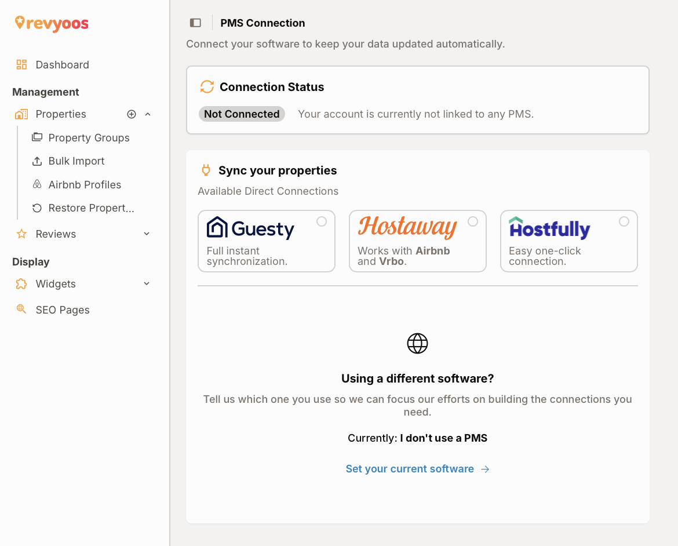Click the Dashboard grid icon
Screen dimensions: 678x546
tap(21, 64)
